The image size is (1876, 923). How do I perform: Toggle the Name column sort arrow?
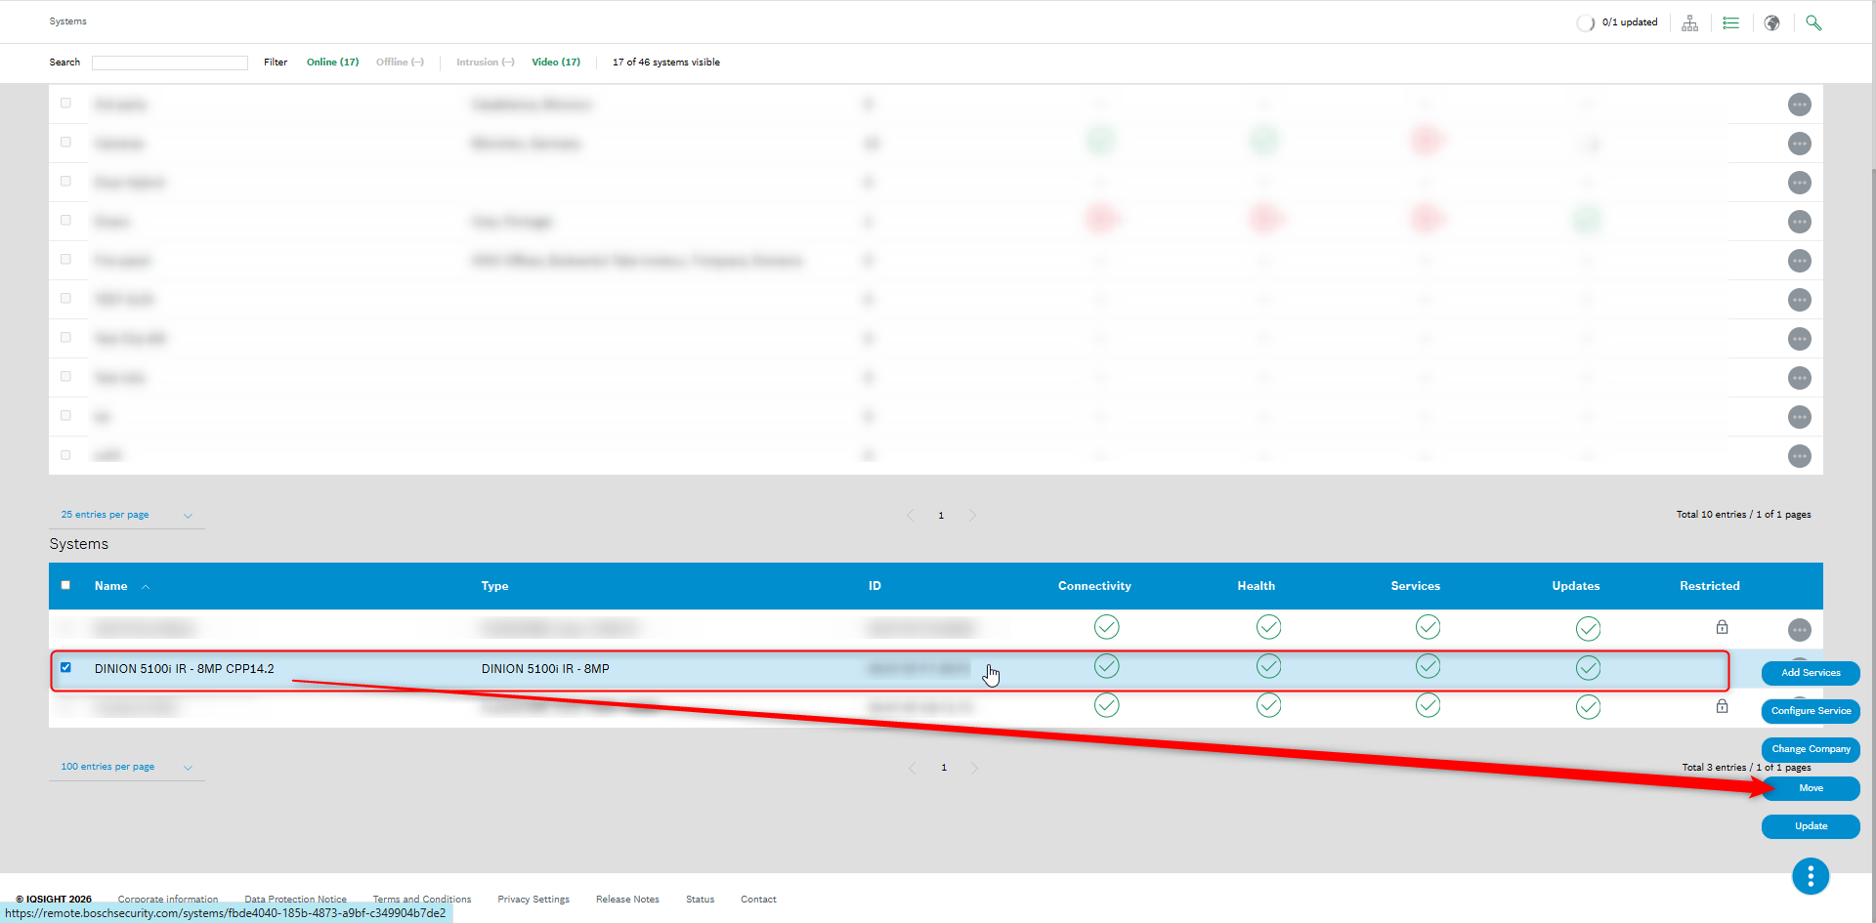146,587
